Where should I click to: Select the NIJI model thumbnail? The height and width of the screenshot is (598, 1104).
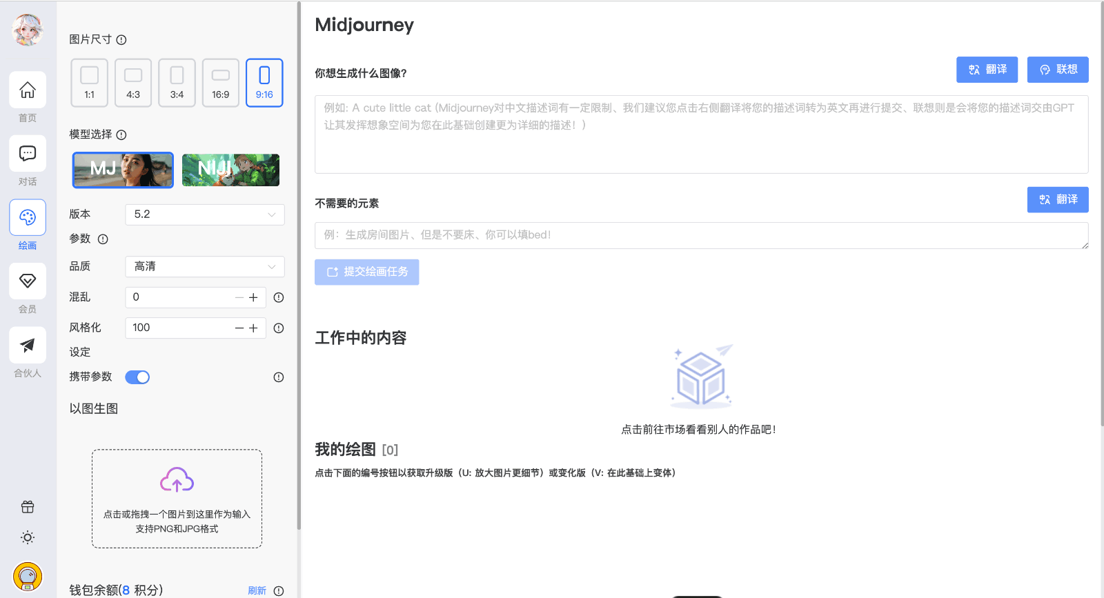[230, 170]
